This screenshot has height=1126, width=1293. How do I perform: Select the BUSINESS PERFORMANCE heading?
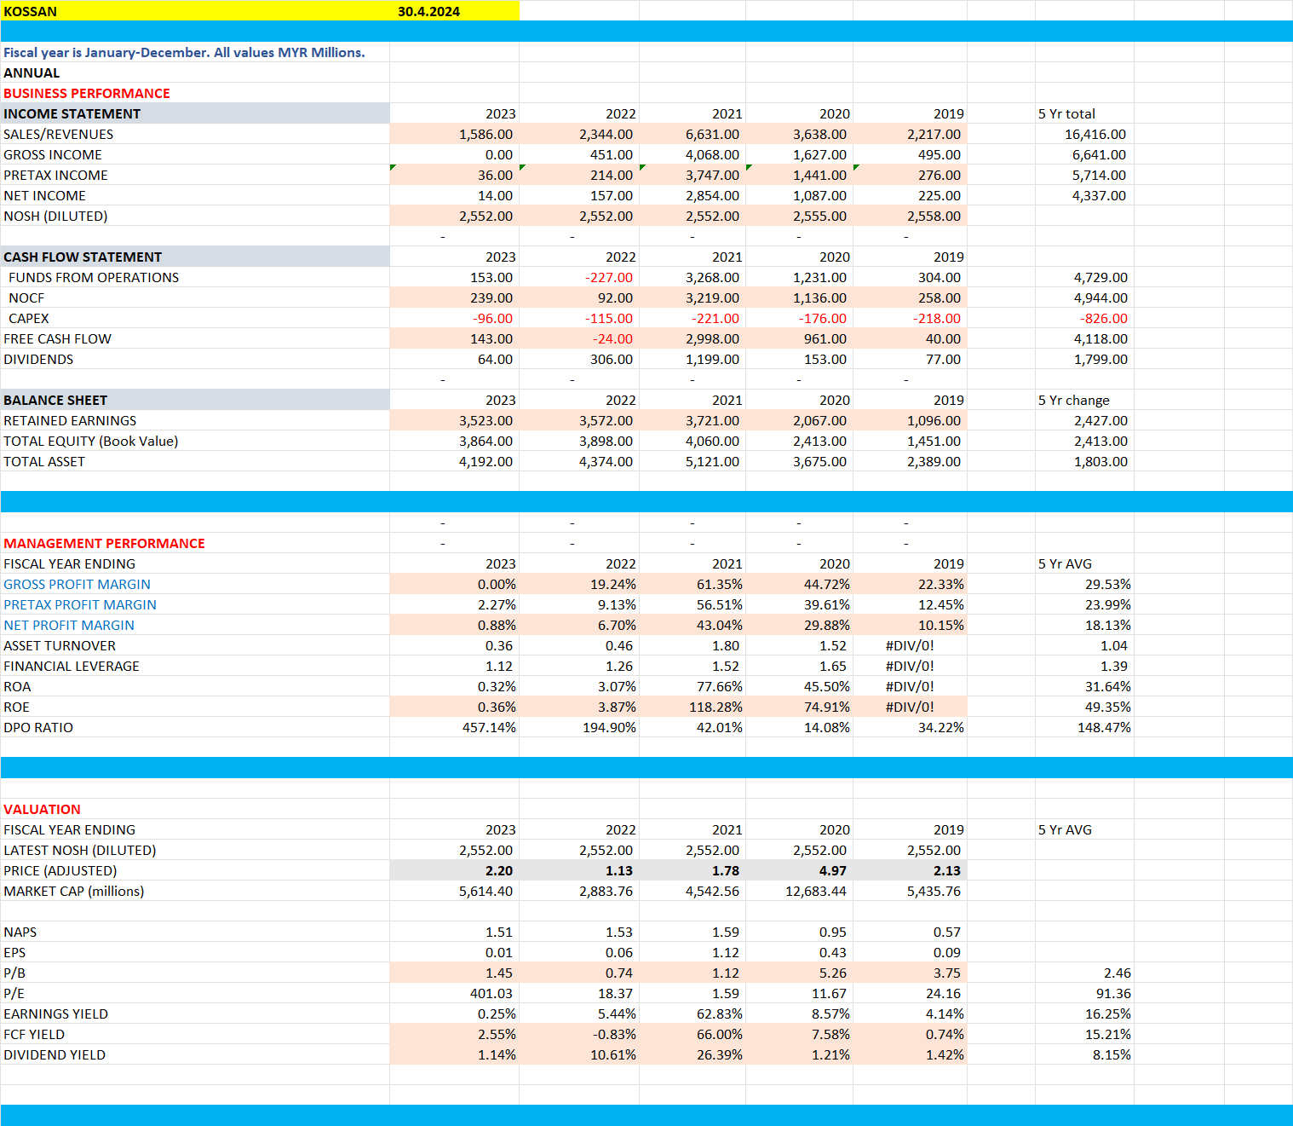click(x=87, y=93)
